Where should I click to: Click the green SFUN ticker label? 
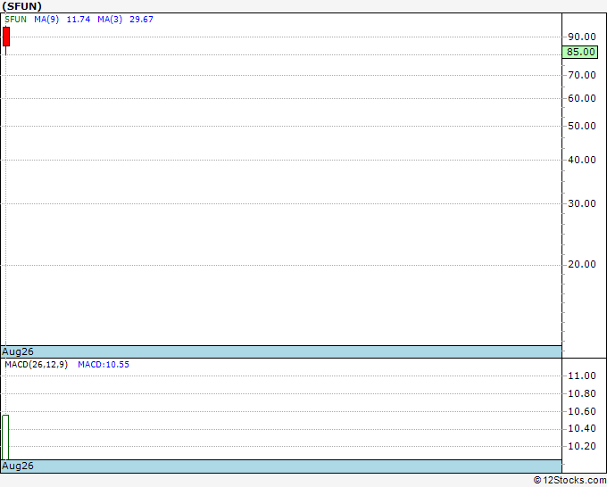click(x=15, y=20)
